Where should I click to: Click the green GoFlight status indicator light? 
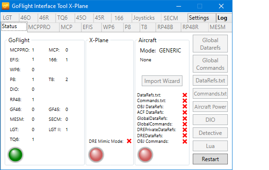pyautogui.click(x=15, y=155)
